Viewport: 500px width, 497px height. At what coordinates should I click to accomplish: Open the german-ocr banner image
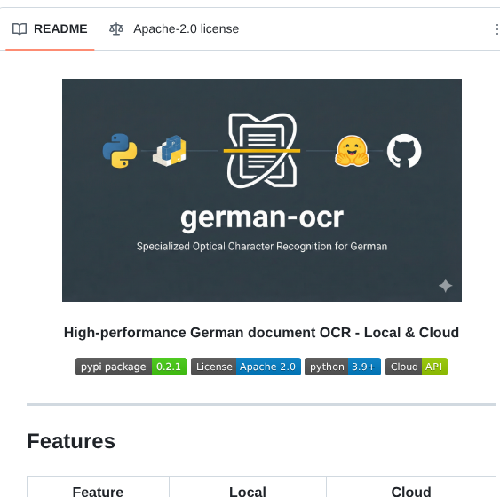[x=262, y=190]
